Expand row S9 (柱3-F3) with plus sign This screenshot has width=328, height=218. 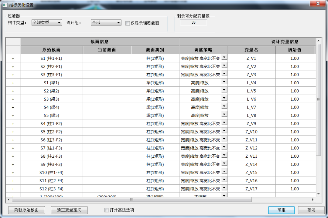[13, 164]
